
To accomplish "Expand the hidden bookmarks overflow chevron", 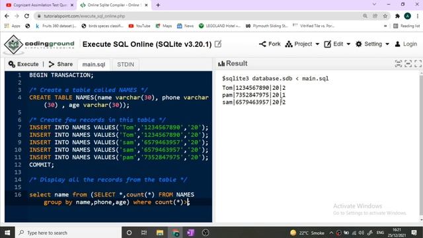I will click(x=385, y=26).
